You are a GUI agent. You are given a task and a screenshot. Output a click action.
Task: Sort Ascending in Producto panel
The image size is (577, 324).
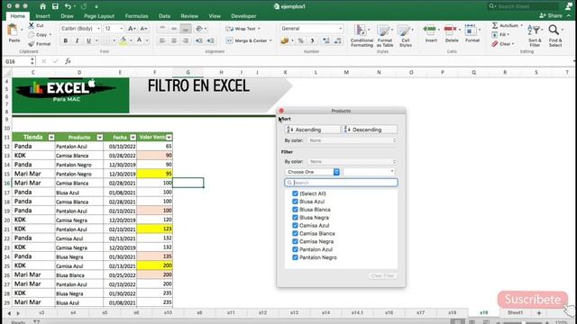click(x=313, y=130)
